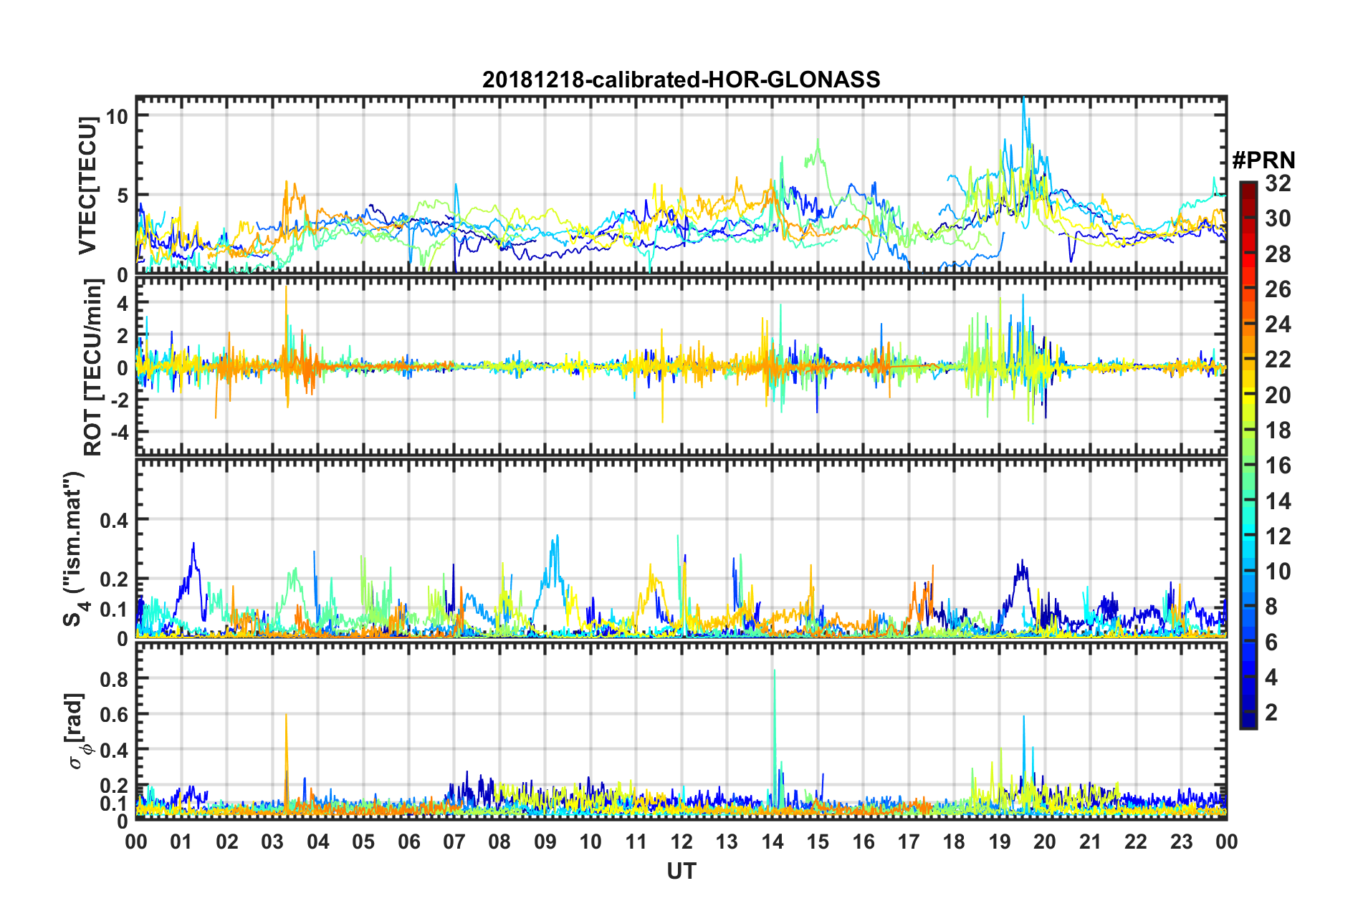Click x-axis tick label 14

tap(773, 841)
